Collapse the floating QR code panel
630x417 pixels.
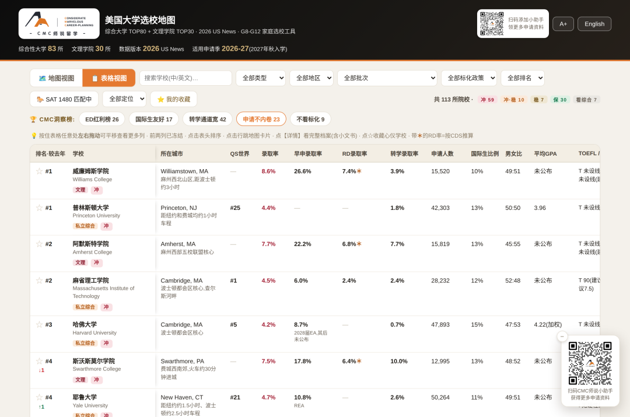(x=562, y=337)
